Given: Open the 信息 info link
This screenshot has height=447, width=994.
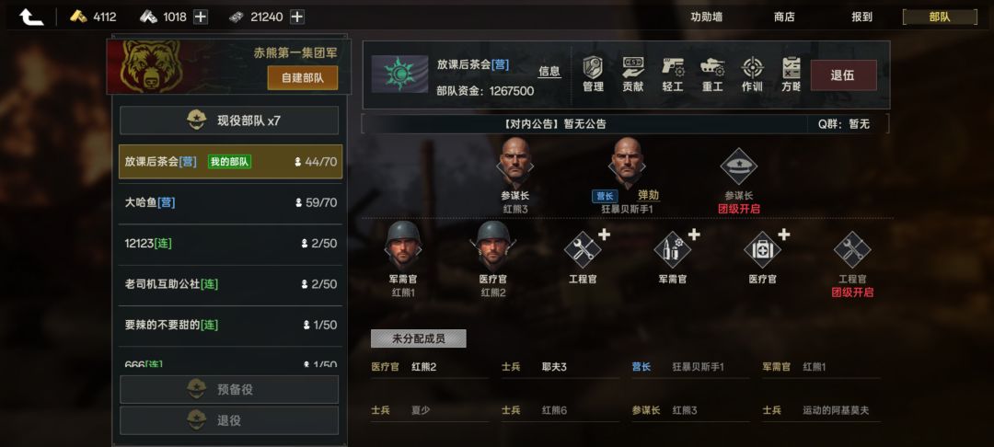Looking at the screenshot, I should [x=549, y=72].
